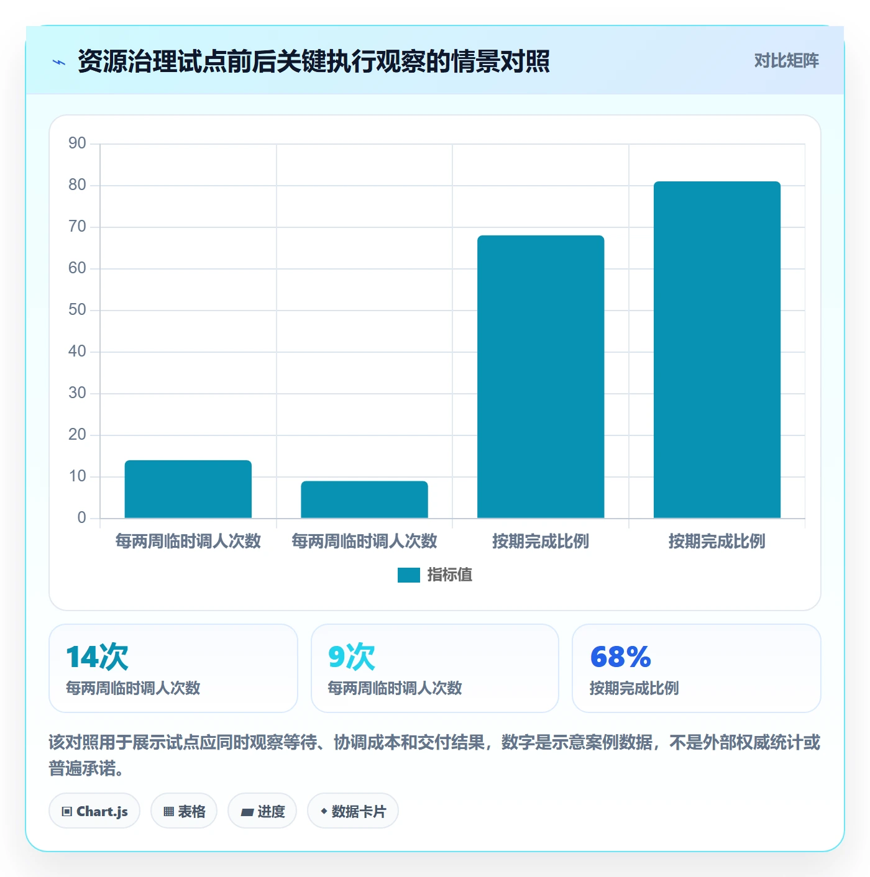Image resolution: width=870 pixels, height=877 pixels.
Task: Click the chart bar reaching 68
Action: click(541, 376)
